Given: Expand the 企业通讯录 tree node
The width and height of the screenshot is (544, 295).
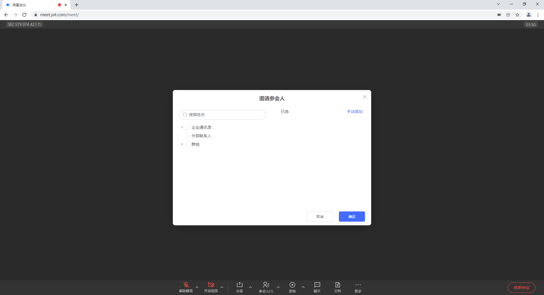Looking at the screenshot, I should tap(182, 127).
